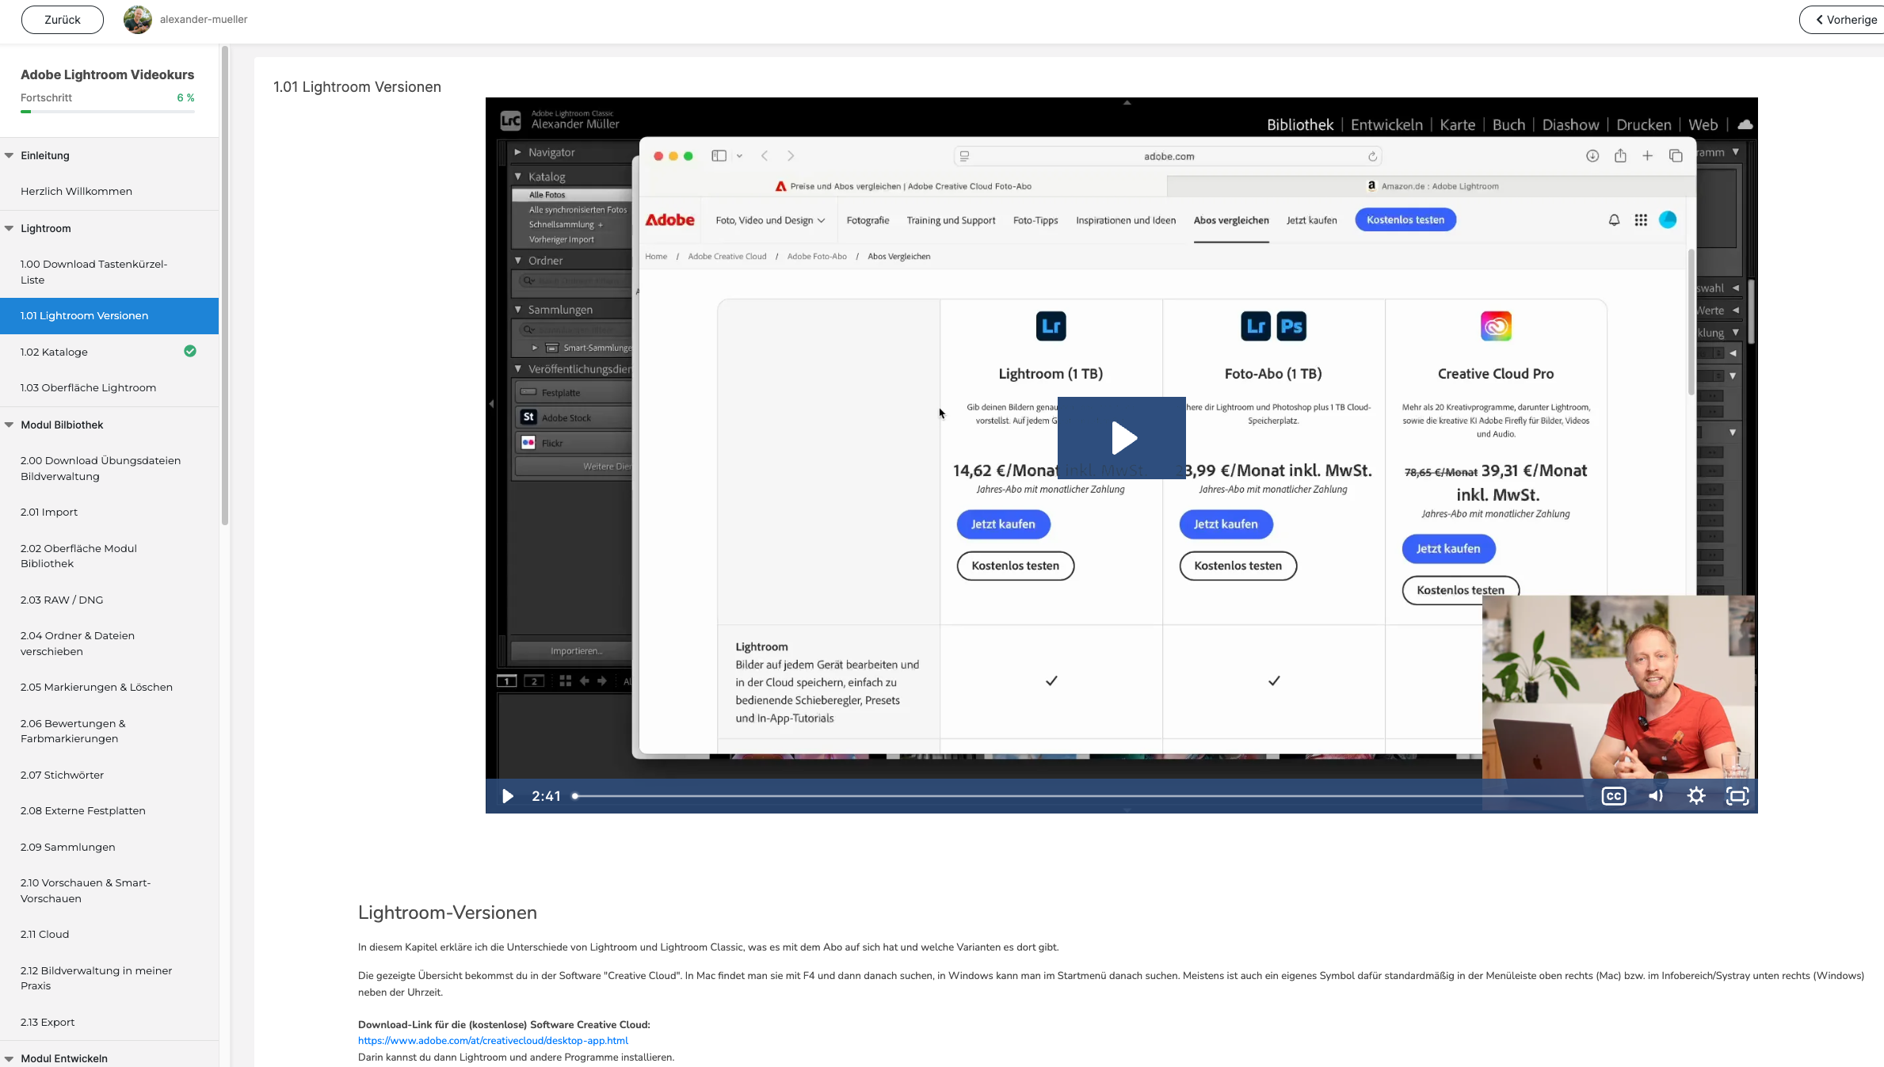
Task: Open the Creative Cloud desktop-app download link
Action: point(493,1040)
